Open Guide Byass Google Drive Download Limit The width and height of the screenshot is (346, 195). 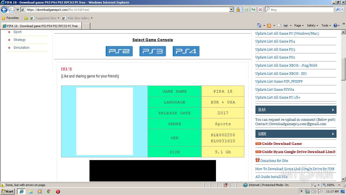[299, 152]
